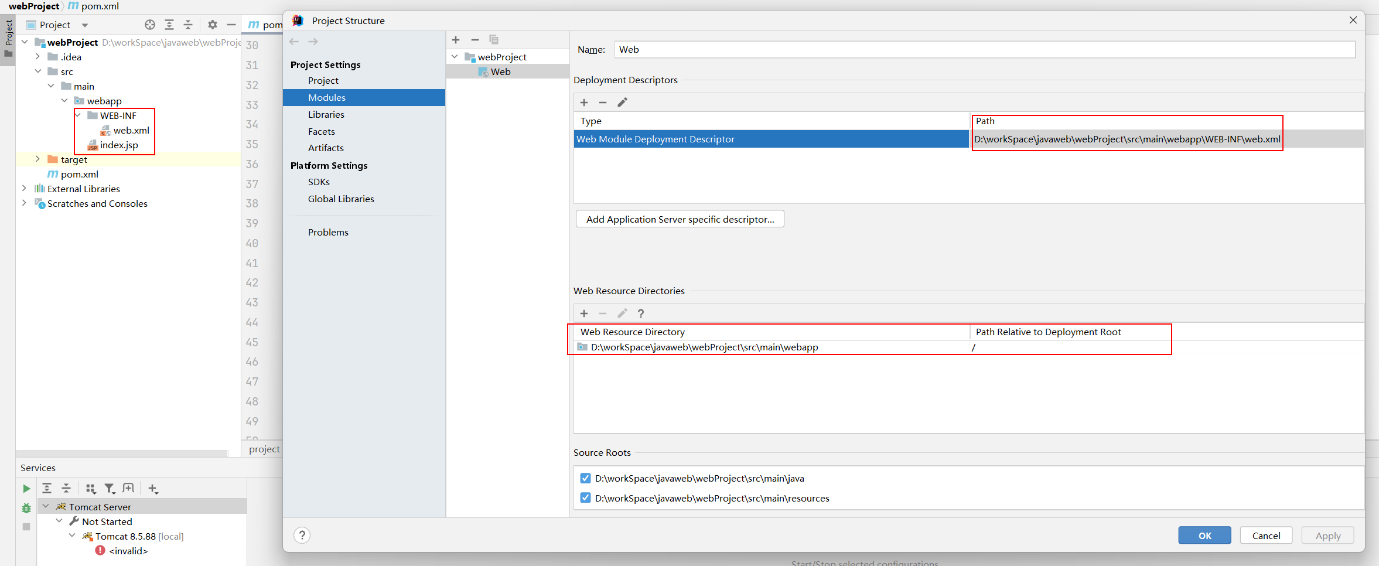Open the Libraries settings section
1379x566 pixels.
326,115
